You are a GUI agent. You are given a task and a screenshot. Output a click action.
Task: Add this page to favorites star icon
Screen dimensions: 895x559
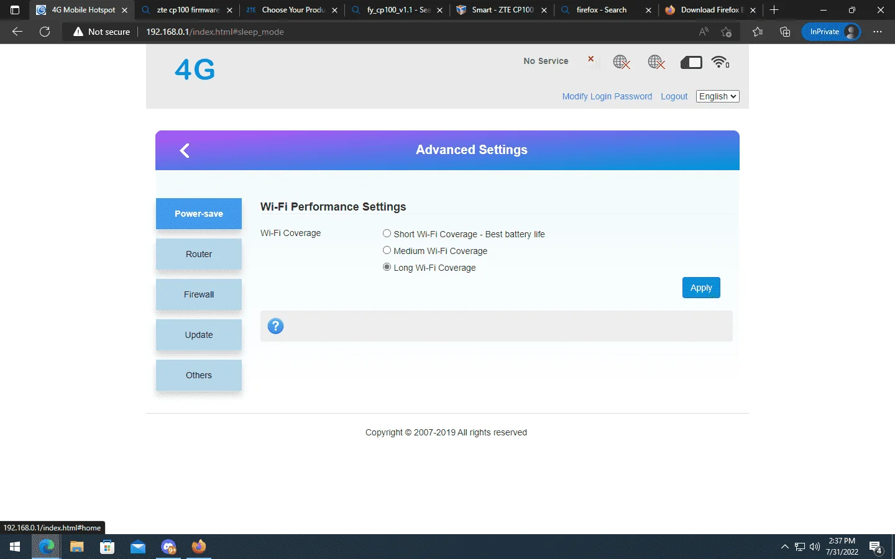point(727,32)
